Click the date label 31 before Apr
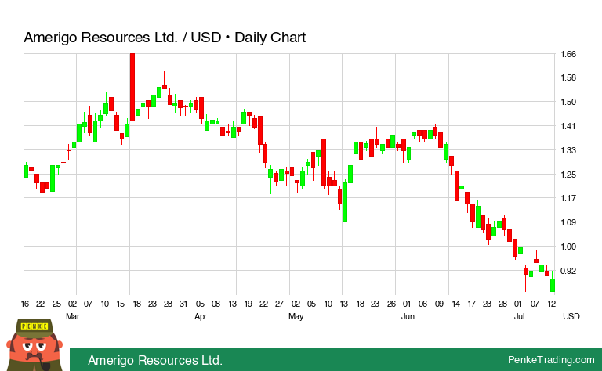 (x=183, y=304)
